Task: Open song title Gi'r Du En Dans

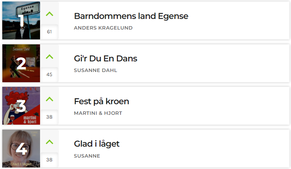Action: [105, 59]
